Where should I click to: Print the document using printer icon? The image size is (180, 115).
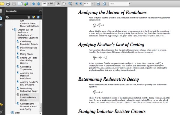(x=8, y=4)
